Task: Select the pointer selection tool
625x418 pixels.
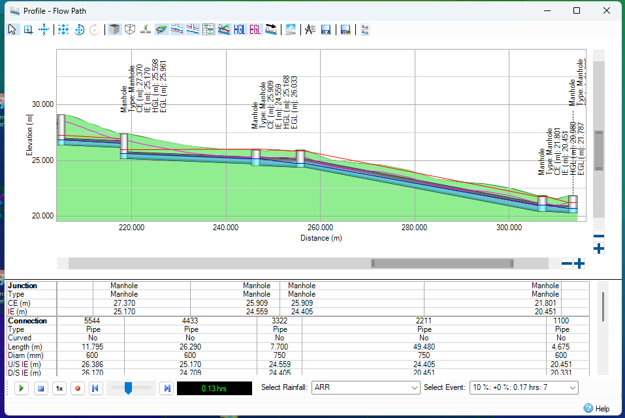Action: tap(12, 29)
